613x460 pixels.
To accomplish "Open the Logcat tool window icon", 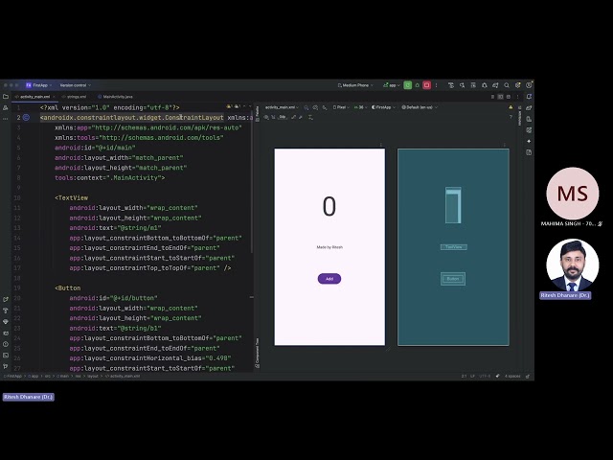I will click(x=6, y=333).
